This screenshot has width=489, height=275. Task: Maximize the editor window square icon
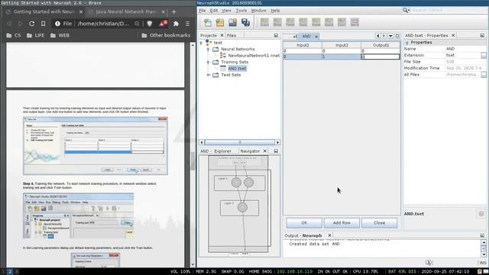tap(397, 36)
